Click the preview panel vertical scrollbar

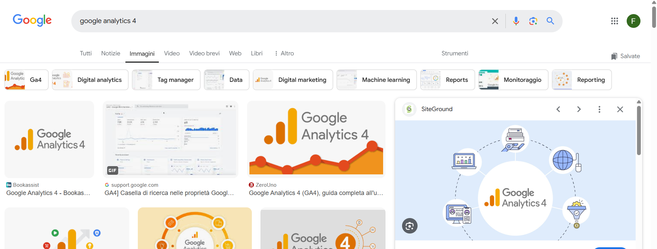[639, 131]
